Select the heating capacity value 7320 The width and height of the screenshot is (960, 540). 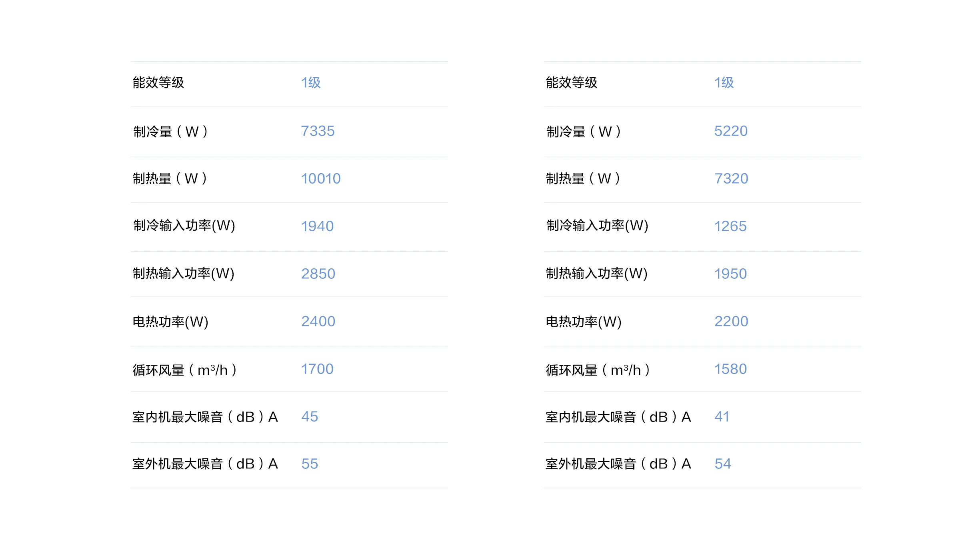731,178
